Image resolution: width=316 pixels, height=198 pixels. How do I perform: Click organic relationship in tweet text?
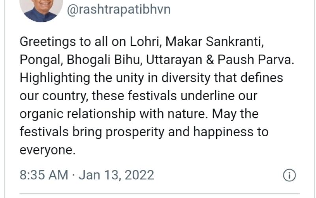click(77, 114)
